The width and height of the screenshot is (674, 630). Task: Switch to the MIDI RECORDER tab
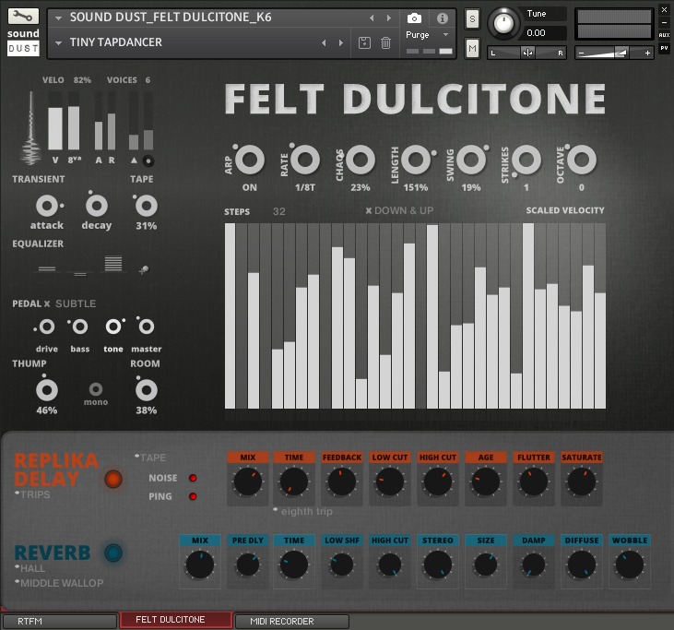pos(291,621)
